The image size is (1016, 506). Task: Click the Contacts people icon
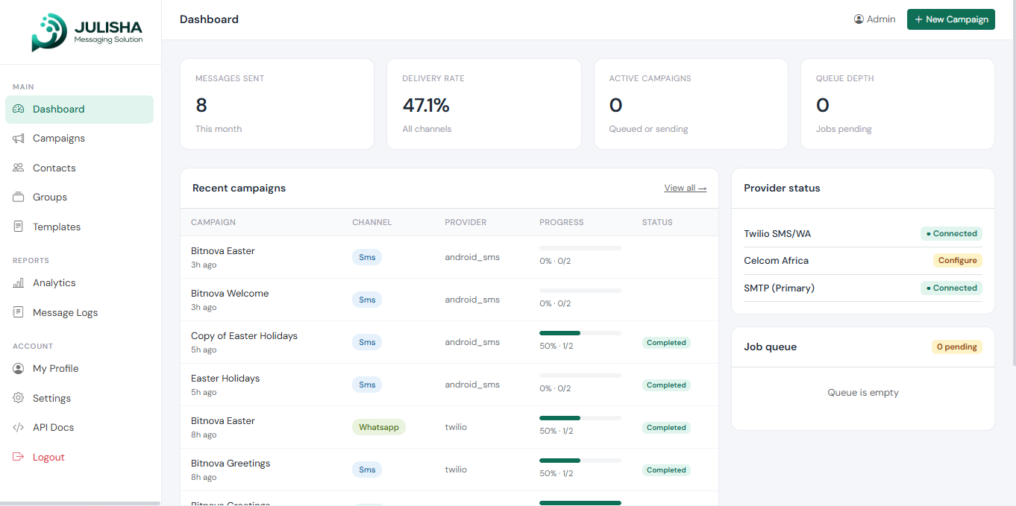tap(19, 168)
